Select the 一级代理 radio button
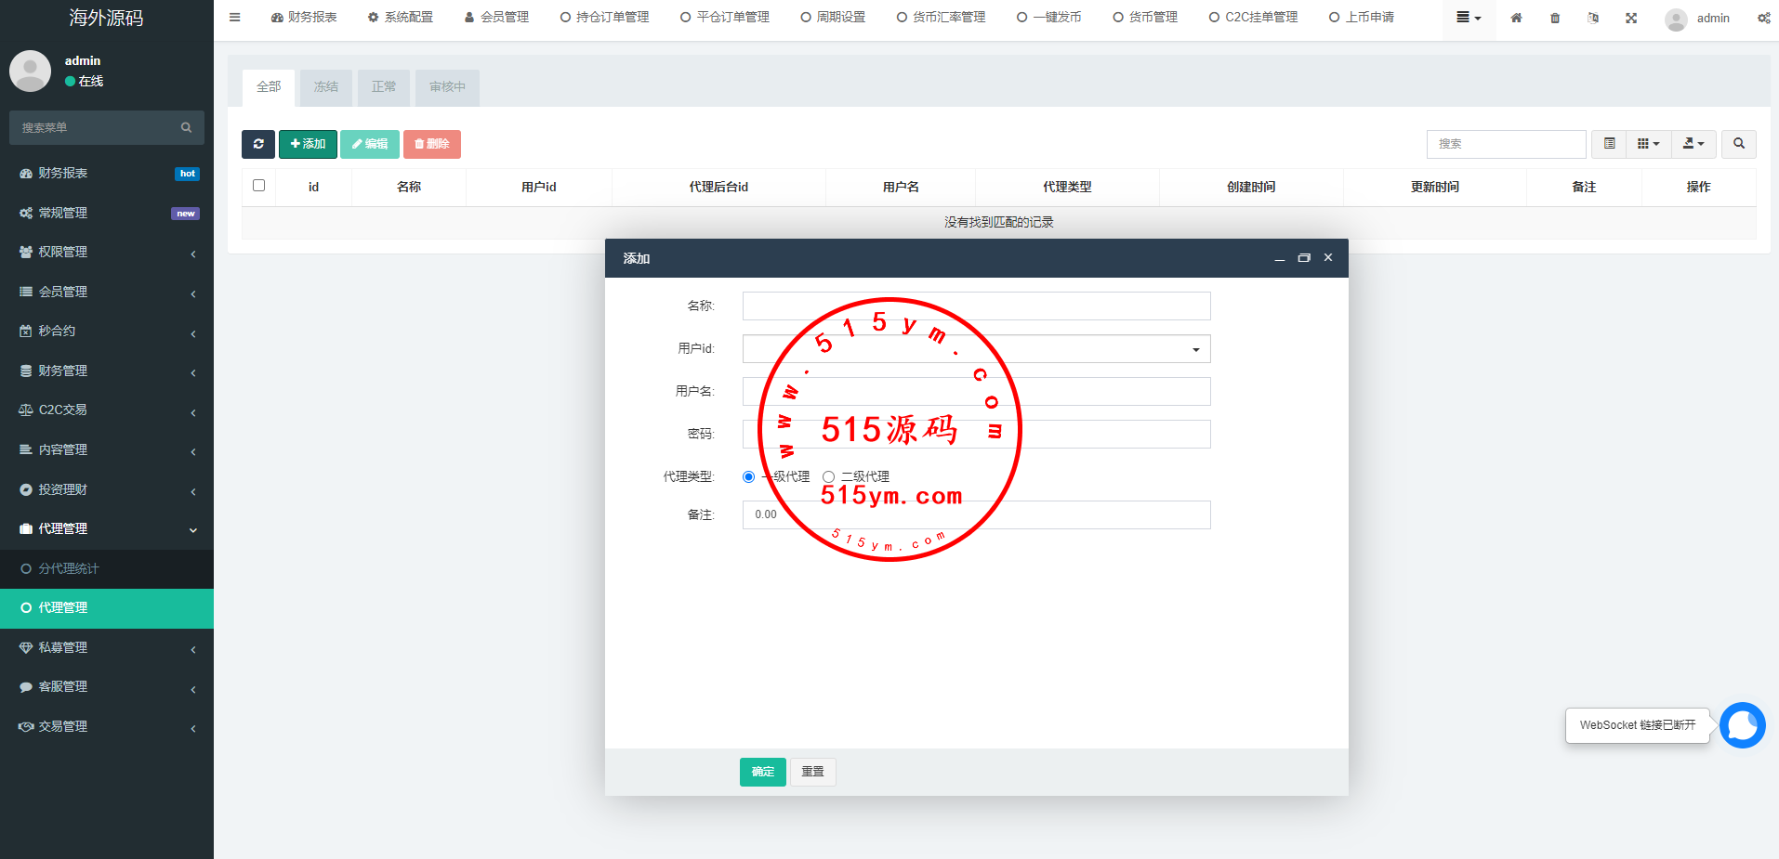Viewport: 1779px width, 859px height. 749,476
